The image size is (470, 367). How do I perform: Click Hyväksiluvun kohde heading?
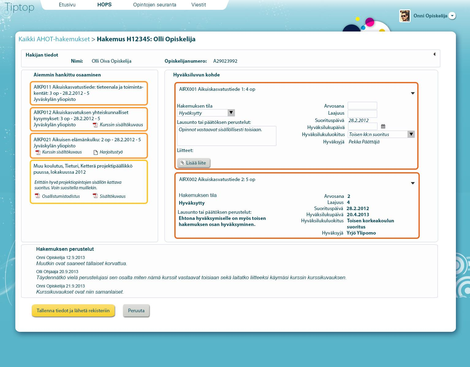tap(196, 75)
